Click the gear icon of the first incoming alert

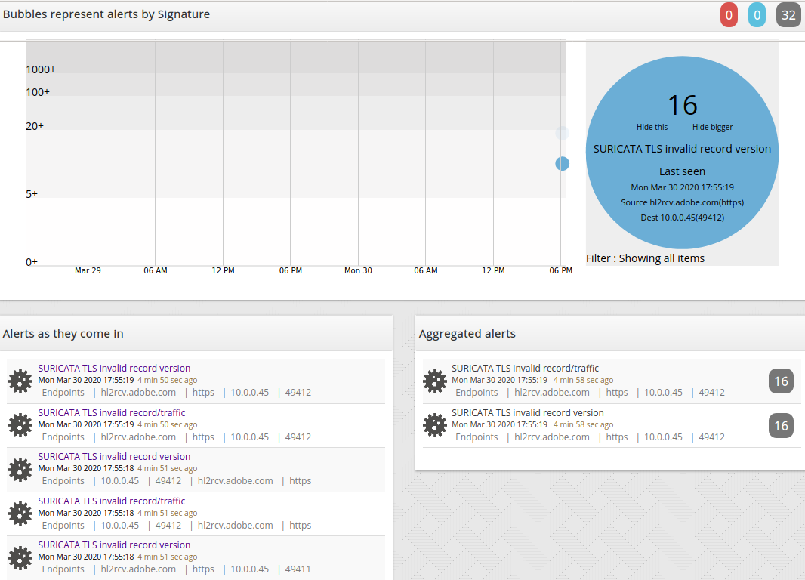(20, 381)
